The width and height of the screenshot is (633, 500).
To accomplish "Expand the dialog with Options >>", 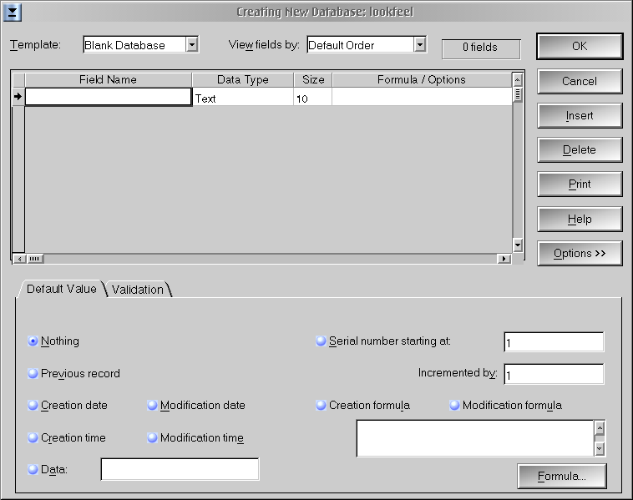I will pyautogui.click(x=580, y=254).
